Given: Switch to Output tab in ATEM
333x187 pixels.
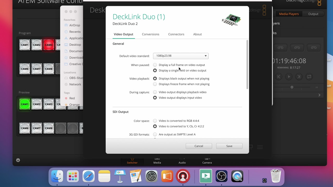Looking at the screenshot, I should coord(313,14).
